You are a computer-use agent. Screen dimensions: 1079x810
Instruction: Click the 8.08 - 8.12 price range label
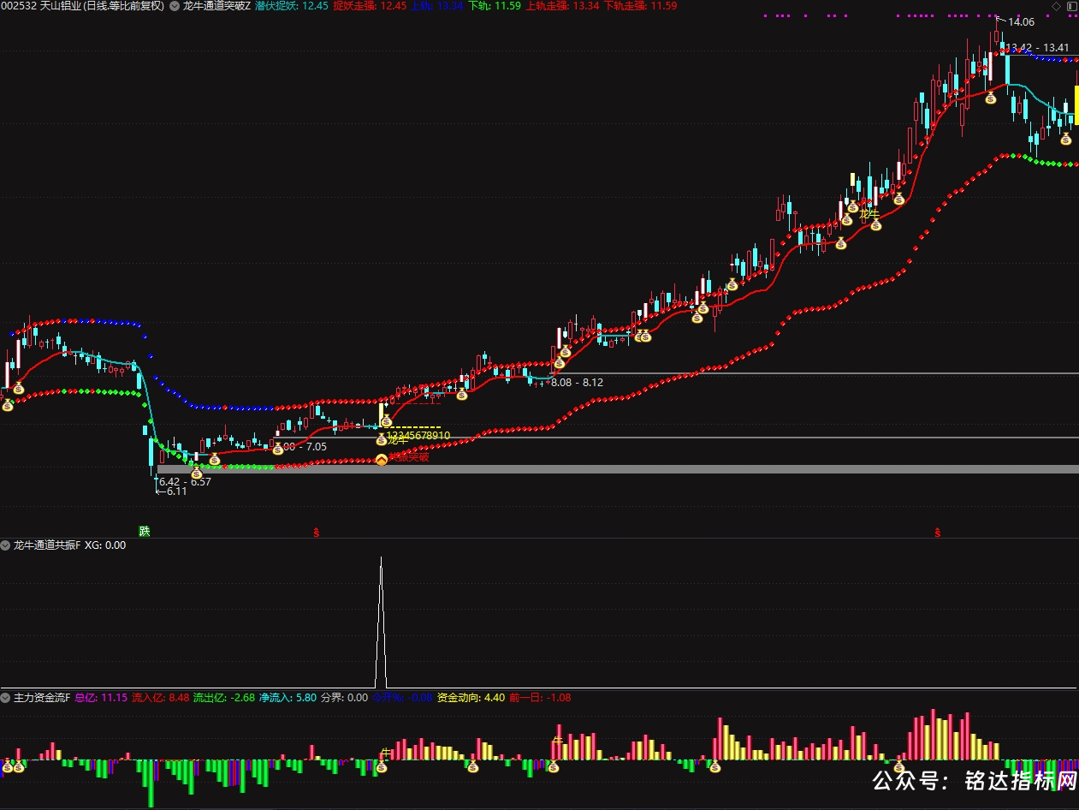point(577,383)
